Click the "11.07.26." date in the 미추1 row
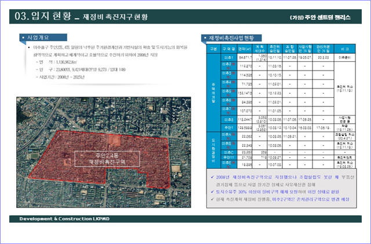371x244 pixels. point(290,58)
